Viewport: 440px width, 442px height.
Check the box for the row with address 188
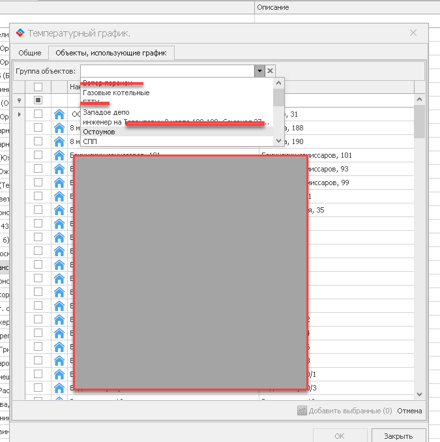point(38,128)
